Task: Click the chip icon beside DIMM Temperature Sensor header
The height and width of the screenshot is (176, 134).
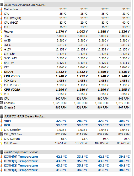Action: (2, 152)
